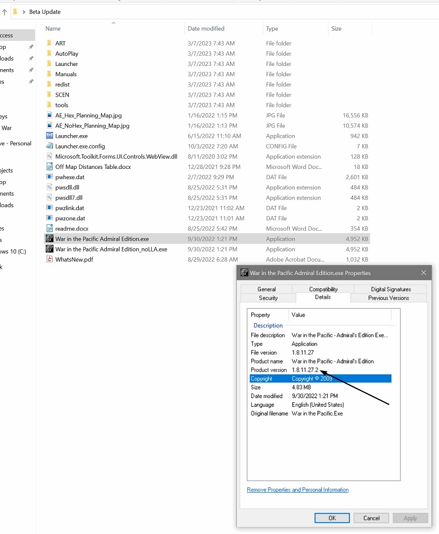Select the Copyright property row

click(x=320, y=379)
